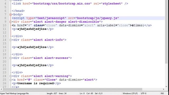Click the vertical scrollbar down arrow
Screen dimensions: 169x95
click(166, 86)
